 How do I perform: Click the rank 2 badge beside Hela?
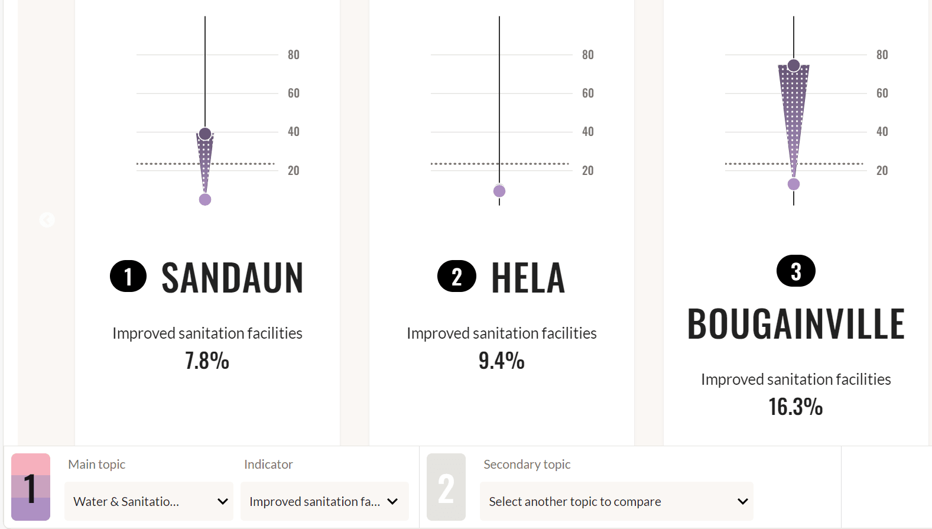click(456, 276)
